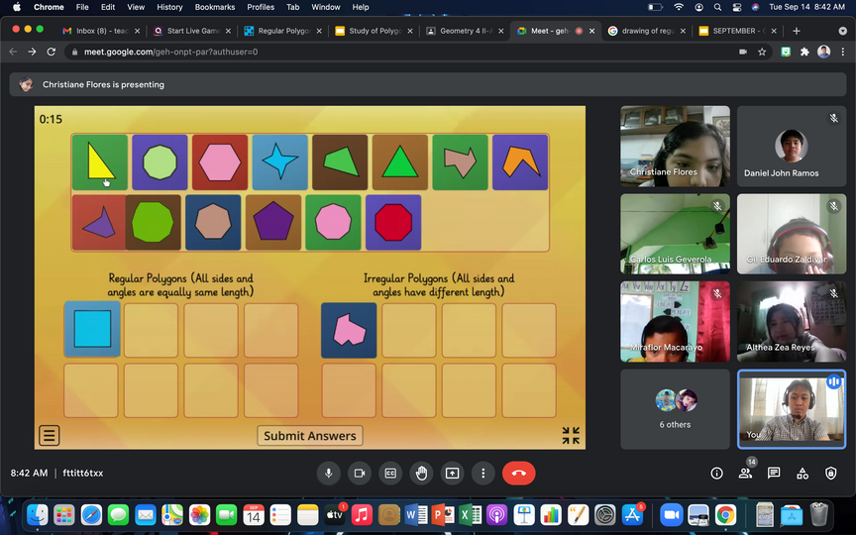Image resolution: width=856 pixels, height=535 pixels.
Task: Click the Christiane Flores video tile
Action: tap(675, 146)
